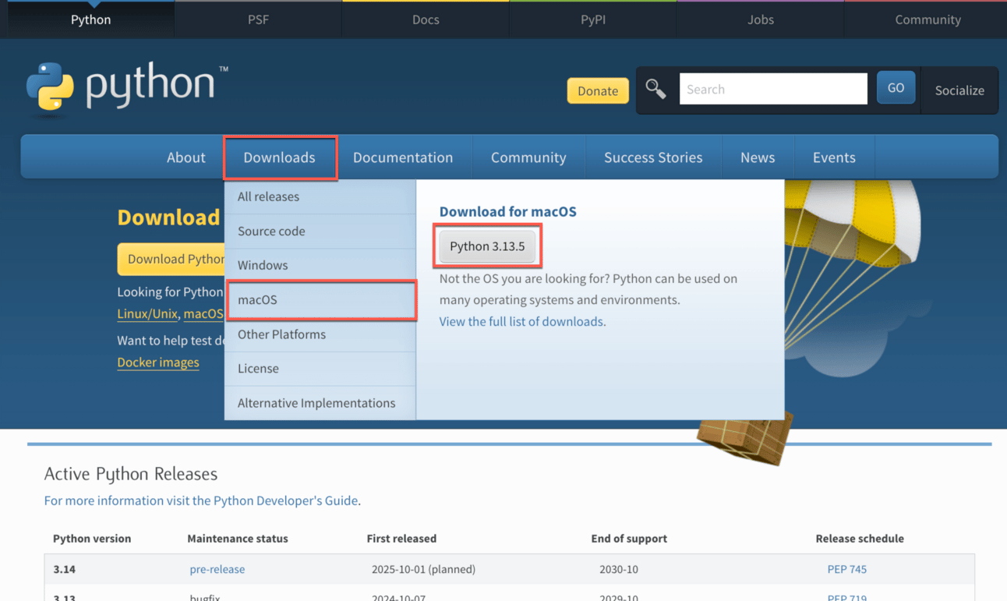Select the Community tab in the top bar
Image resolution: width=1007 pixels, height=601 pixels.
tap(927, 19)
